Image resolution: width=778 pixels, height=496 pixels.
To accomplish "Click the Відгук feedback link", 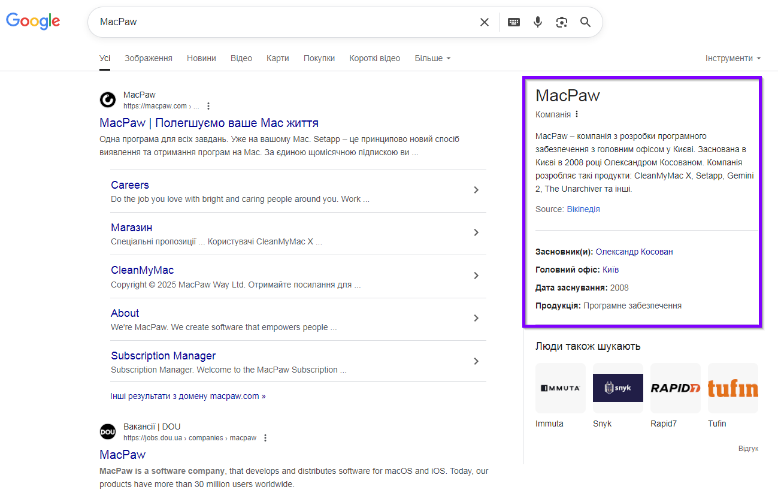I will click(749, 448).
